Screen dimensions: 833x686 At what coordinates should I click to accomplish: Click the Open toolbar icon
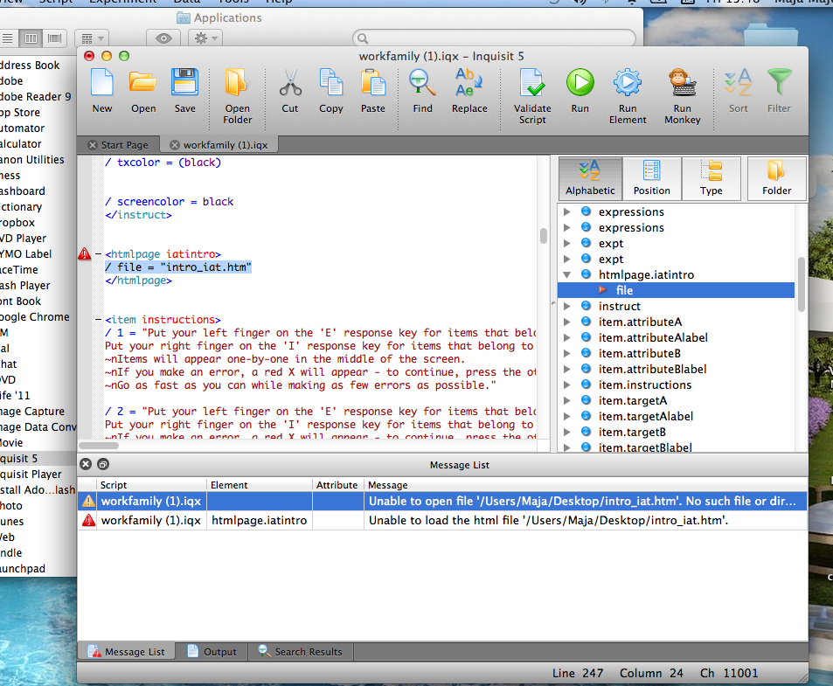tap(143, 90)
